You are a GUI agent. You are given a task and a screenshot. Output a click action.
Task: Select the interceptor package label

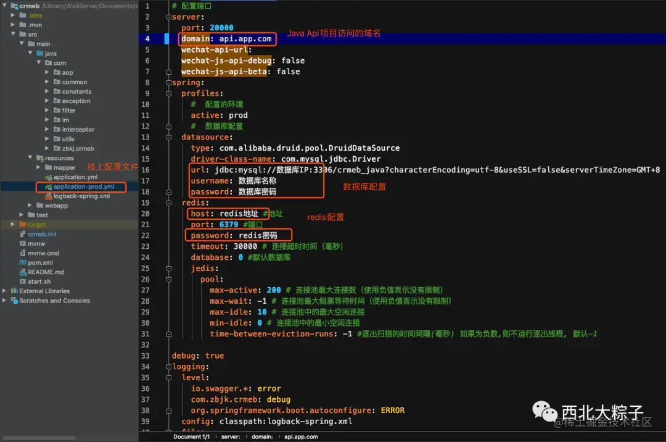pyautogui.click(x=78, y=129)
